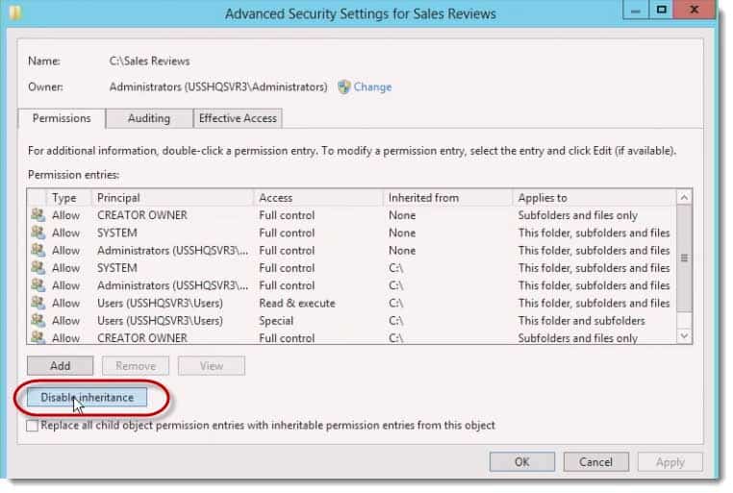Click the scroll down arrow in permission list

684,335
